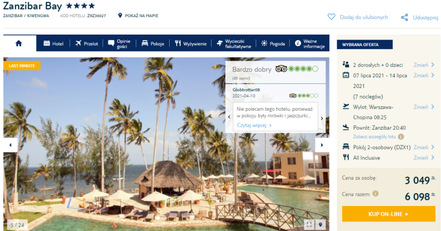This screenshot has height=231, width=441.
Task: Click the KUP ON-LINE button
Action: [x=389, y=214]
